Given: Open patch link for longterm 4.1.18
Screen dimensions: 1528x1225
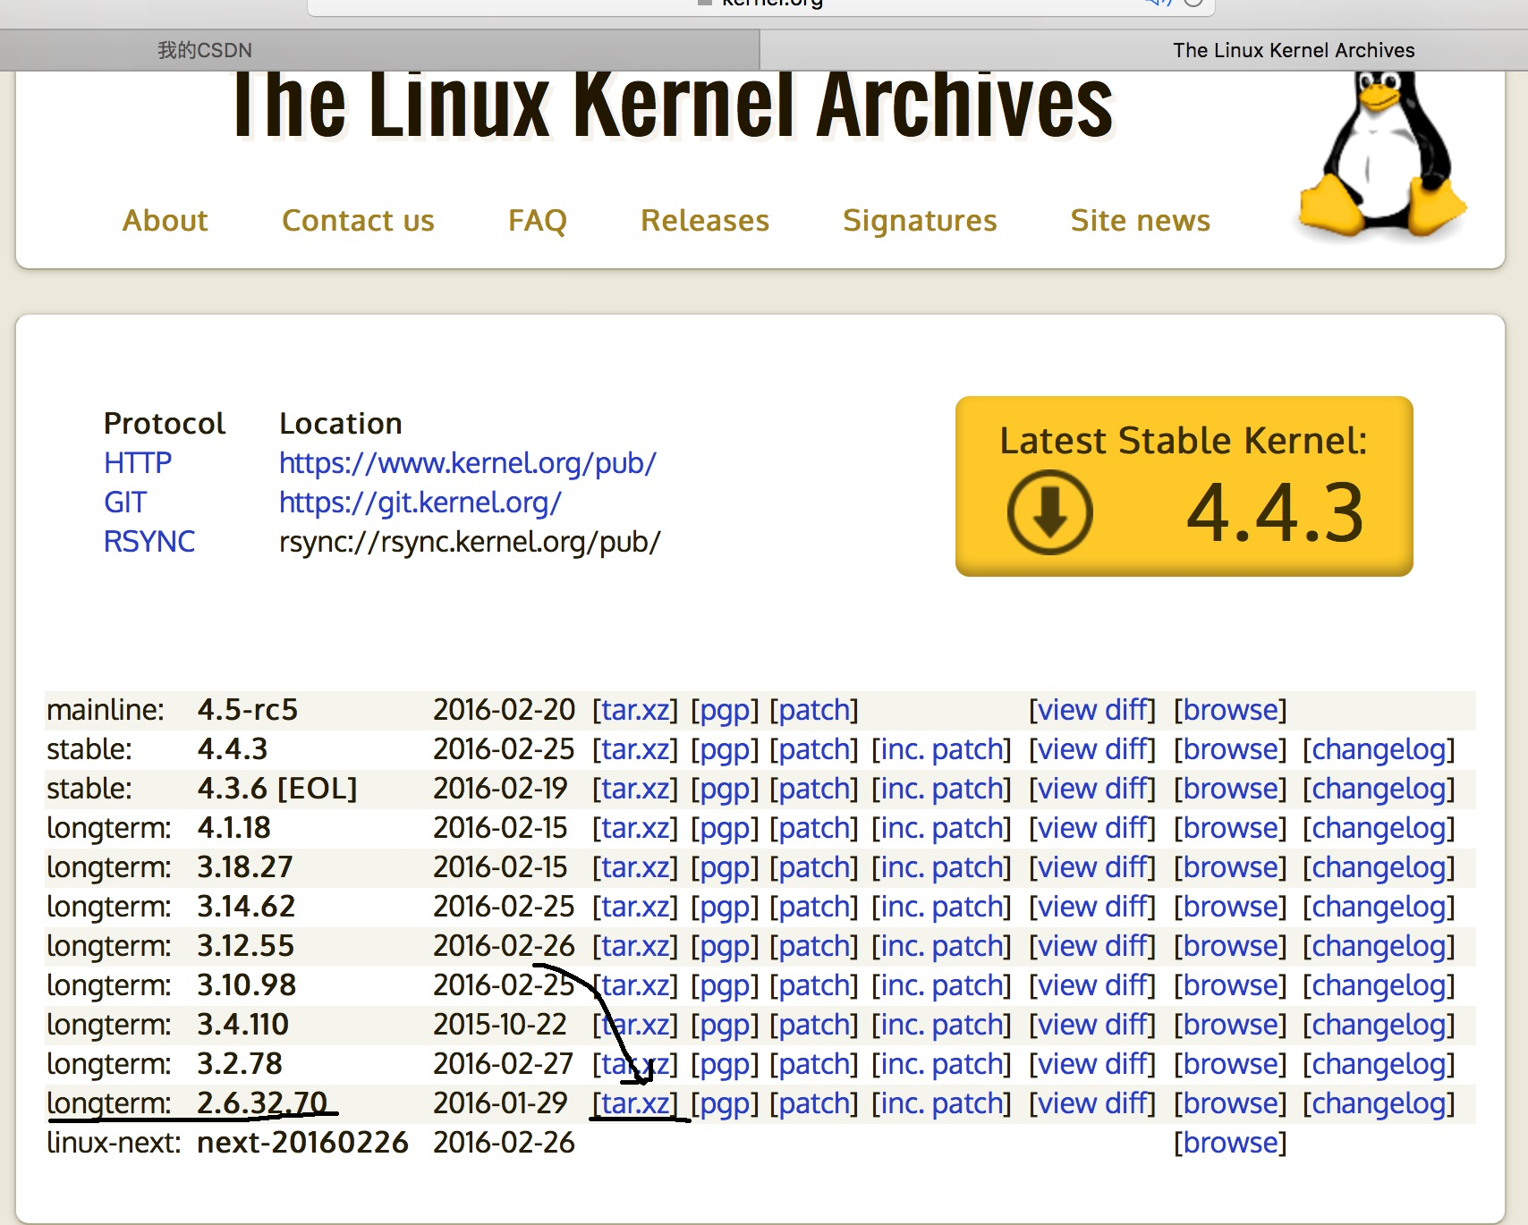Looking at the screenshot, I should click(x=814, y=828).
